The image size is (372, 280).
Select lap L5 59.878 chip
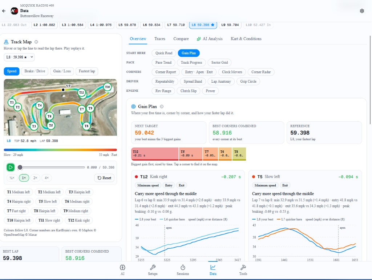click(127, 25)
